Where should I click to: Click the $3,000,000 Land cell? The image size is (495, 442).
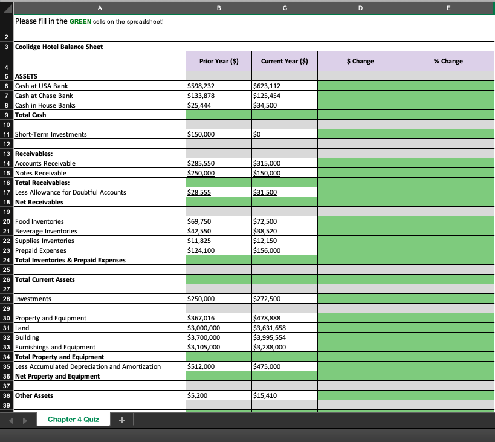(x=219, y=328)
